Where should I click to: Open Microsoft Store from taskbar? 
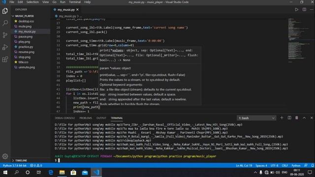(73, 173)
